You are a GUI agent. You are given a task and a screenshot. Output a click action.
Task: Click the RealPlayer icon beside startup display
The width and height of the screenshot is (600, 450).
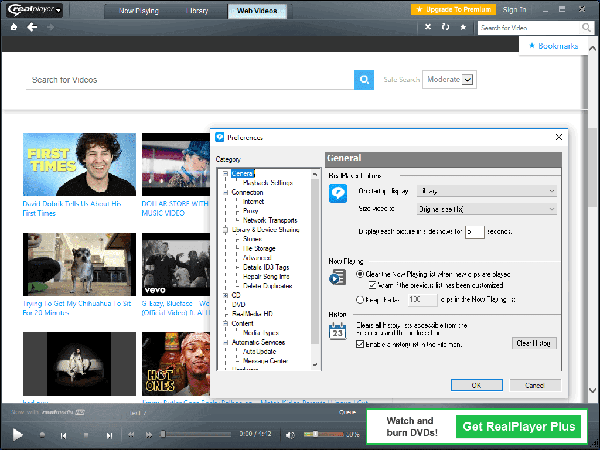[x=338, y=193]
